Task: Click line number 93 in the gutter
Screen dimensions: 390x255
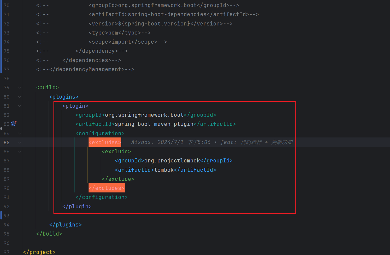Action: 7,216
